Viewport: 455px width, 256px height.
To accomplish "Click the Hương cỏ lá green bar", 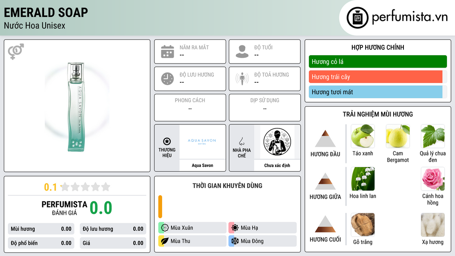I will coord(378,61).
